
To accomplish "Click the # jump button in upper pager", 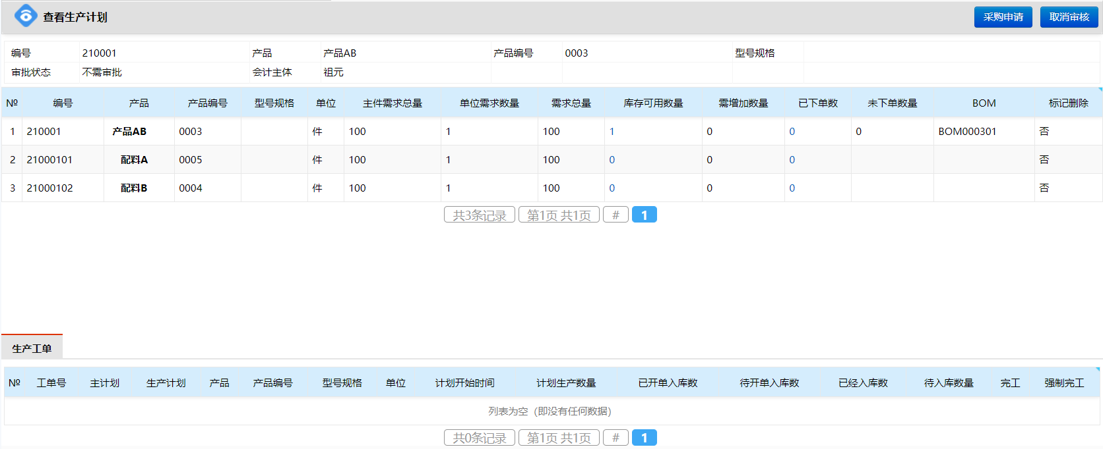I will 615,215.
